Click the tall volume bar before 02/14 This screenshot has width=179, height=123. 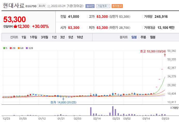pyautogui.click(x=91, y=111)
